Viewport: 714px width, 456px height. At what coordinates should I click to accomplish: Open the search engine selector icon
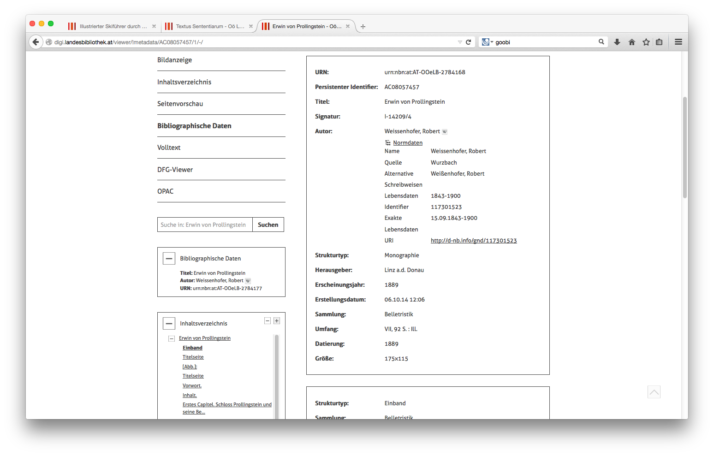(x=487, y=42)
